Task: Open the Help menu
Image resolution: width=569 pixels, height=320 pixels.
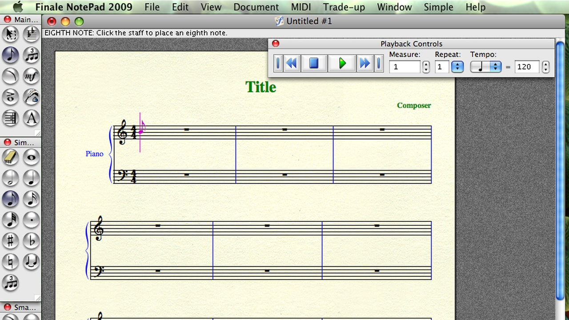Action: [475, 7]
